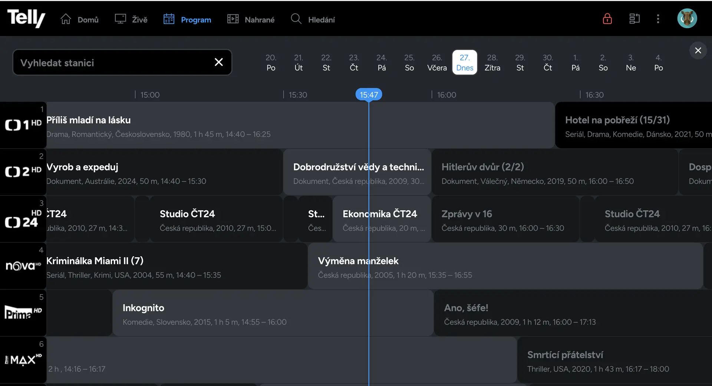
Task: Select day 22. St
Action: (x=326, y=62)
